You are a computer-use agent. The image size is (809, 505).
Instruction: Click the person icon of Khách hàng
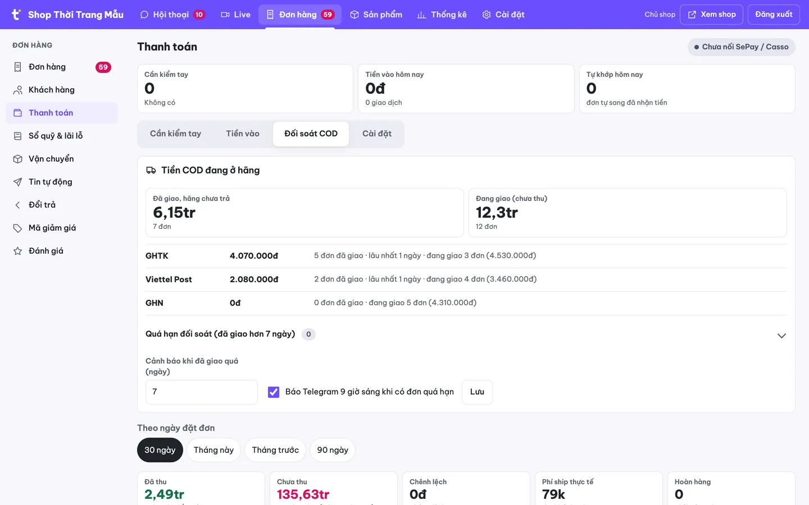17,90
